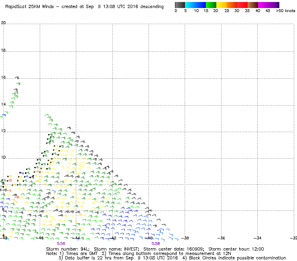Click the brown 35-40 knots legend segment
Image resolution: width=297 pixels, height=261 pixels.
click(x=253, y=5)
